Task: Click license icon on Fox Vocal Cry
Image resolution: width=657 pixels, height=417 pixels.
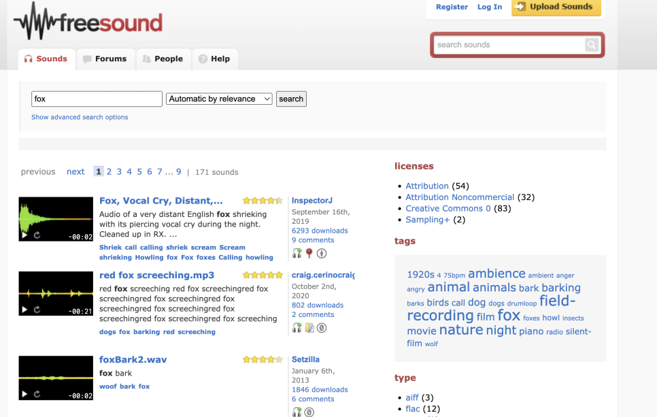Action: 322,253
